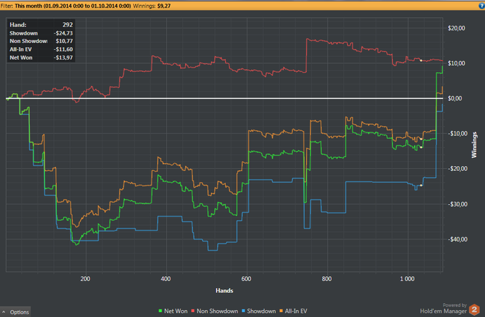Click the Hands axis title

coord(224,291)
